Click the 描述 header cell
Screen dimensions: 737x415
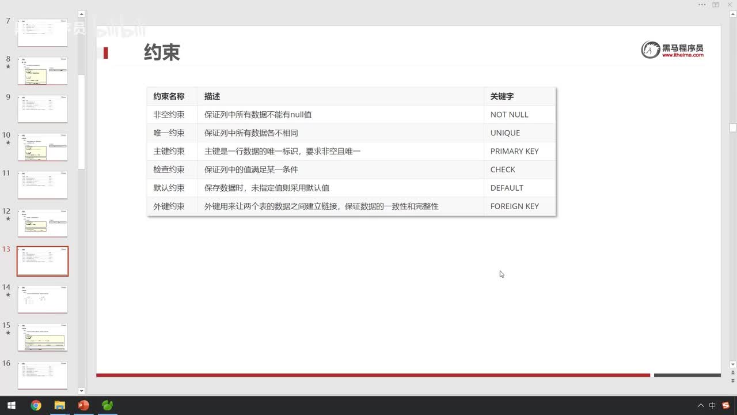tap(341, 96)
